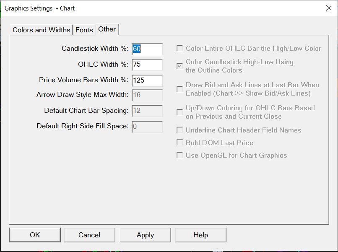Viewport: 338px width, 252px height.
Task: Click the Arrow Draw Style Max Width field
Action: 147,95
